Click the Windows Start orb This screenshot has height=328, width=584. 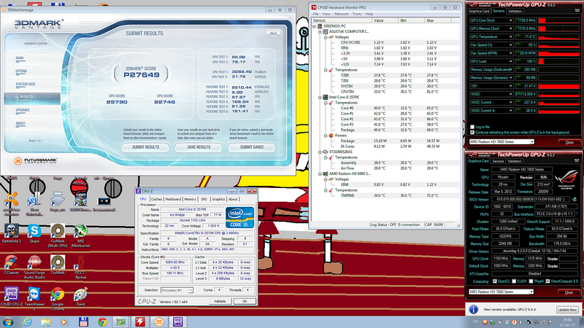coord(8,322)
